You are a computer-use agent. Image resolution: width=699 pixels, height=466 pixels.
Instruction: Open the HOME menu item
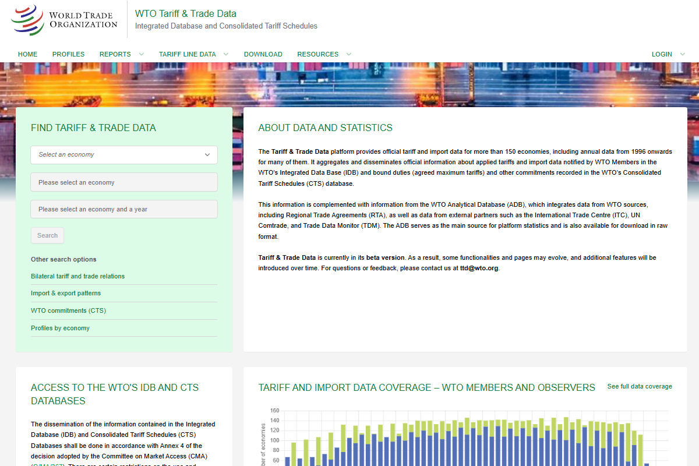pyautogui.click(x=27, y=54)
